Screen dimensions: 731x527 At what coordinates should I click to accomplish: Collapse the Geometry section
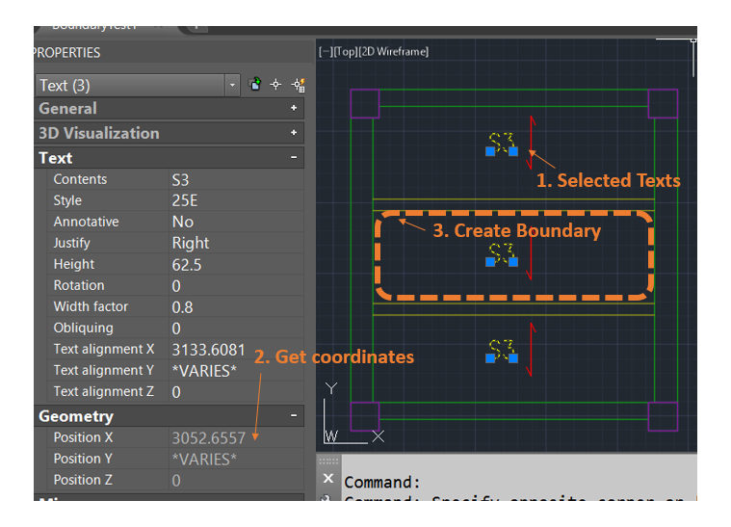[x=294, y=416]
